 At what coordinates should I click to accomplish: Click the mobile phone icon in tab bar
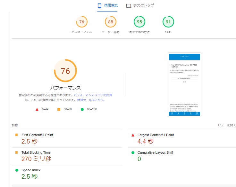pos(99,6)
